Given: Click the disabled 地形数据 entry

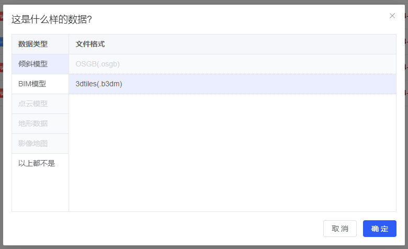Looking at the screenshot, I should point(33,123).
